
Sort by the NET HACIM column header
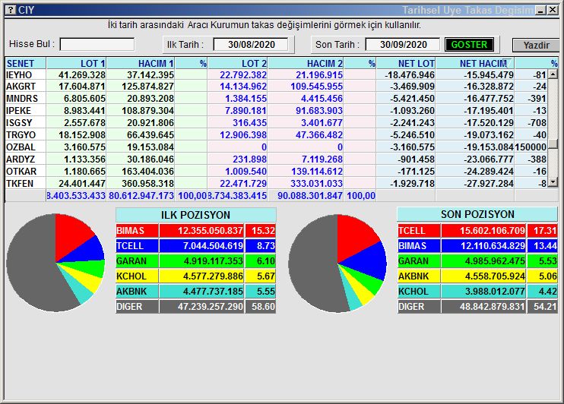pyautogui.click(x=475, y=63)
